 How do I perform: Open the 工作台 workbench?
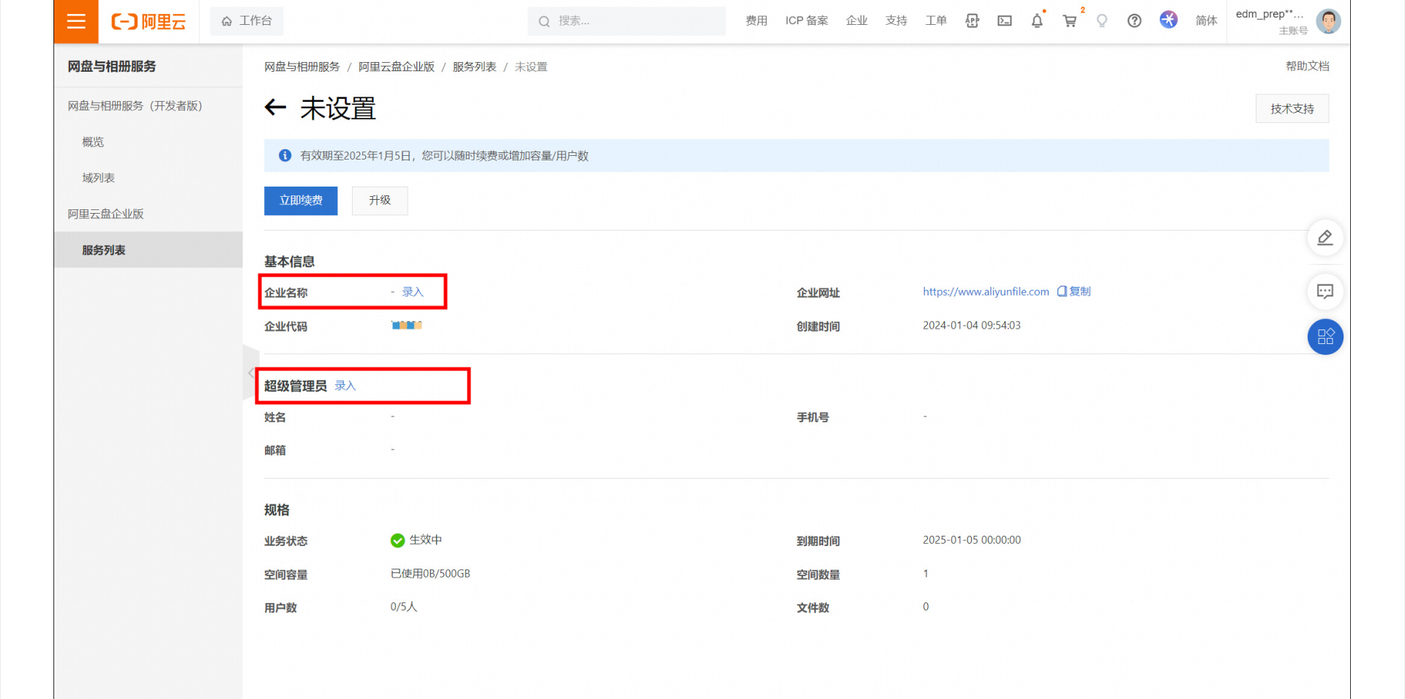[x=247, y=21]
